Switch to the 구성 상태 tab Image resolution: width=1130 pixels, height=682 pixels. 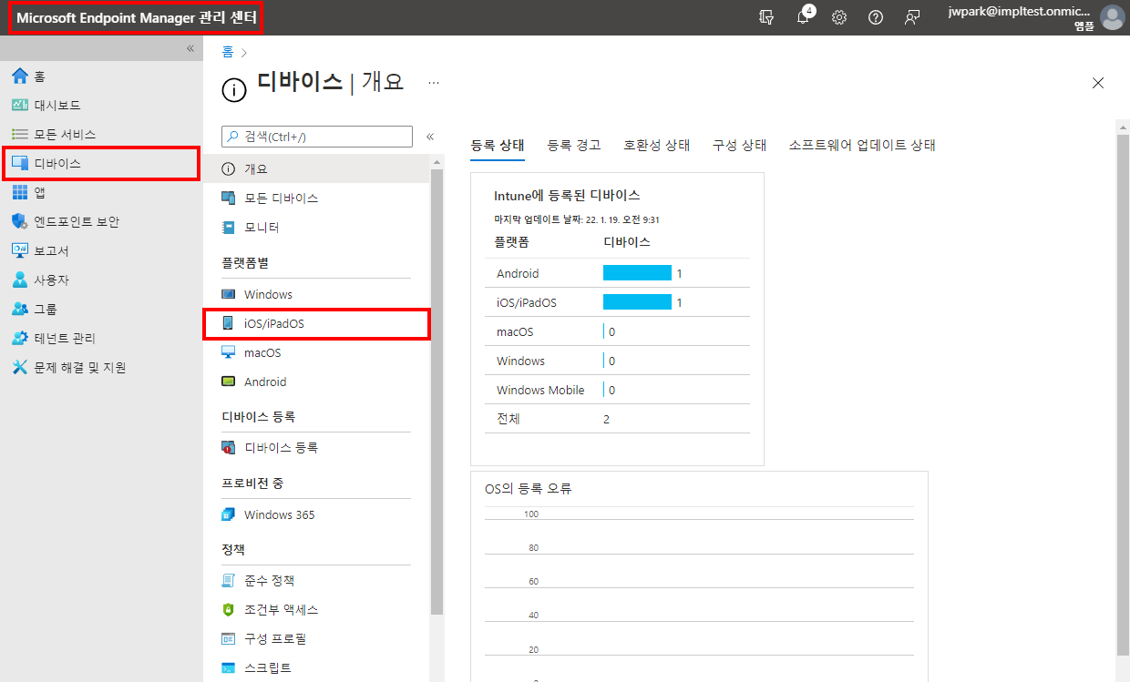point(740,145)
